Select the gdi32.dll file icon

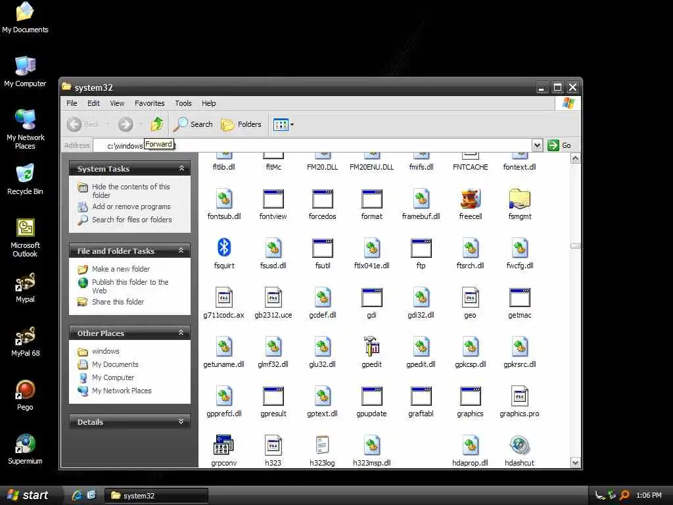pos(421,297)
